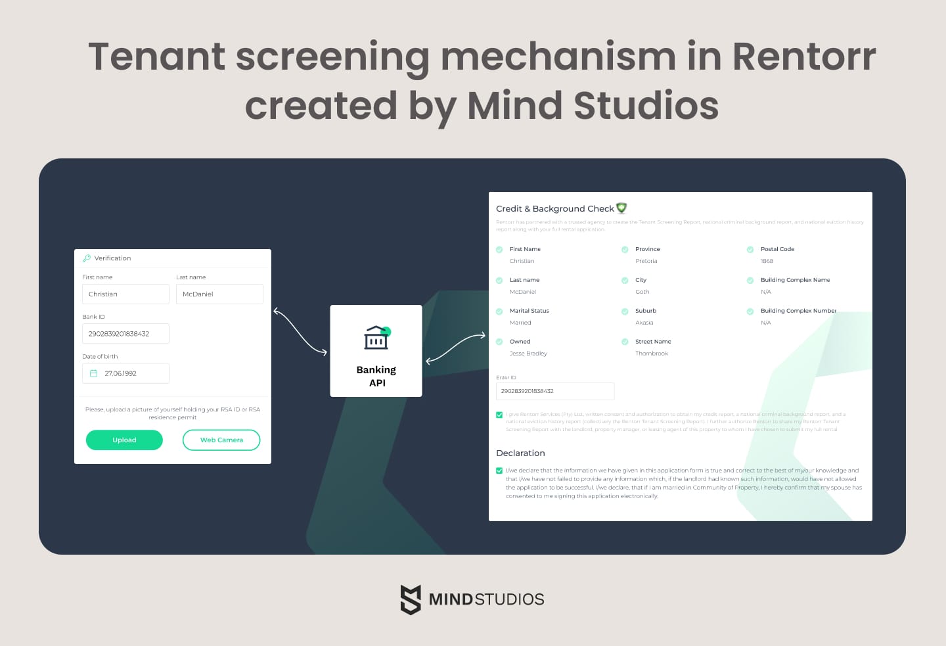Click the check icon next to Building Complex Number

pyautogui.click(x=750, y=311)
